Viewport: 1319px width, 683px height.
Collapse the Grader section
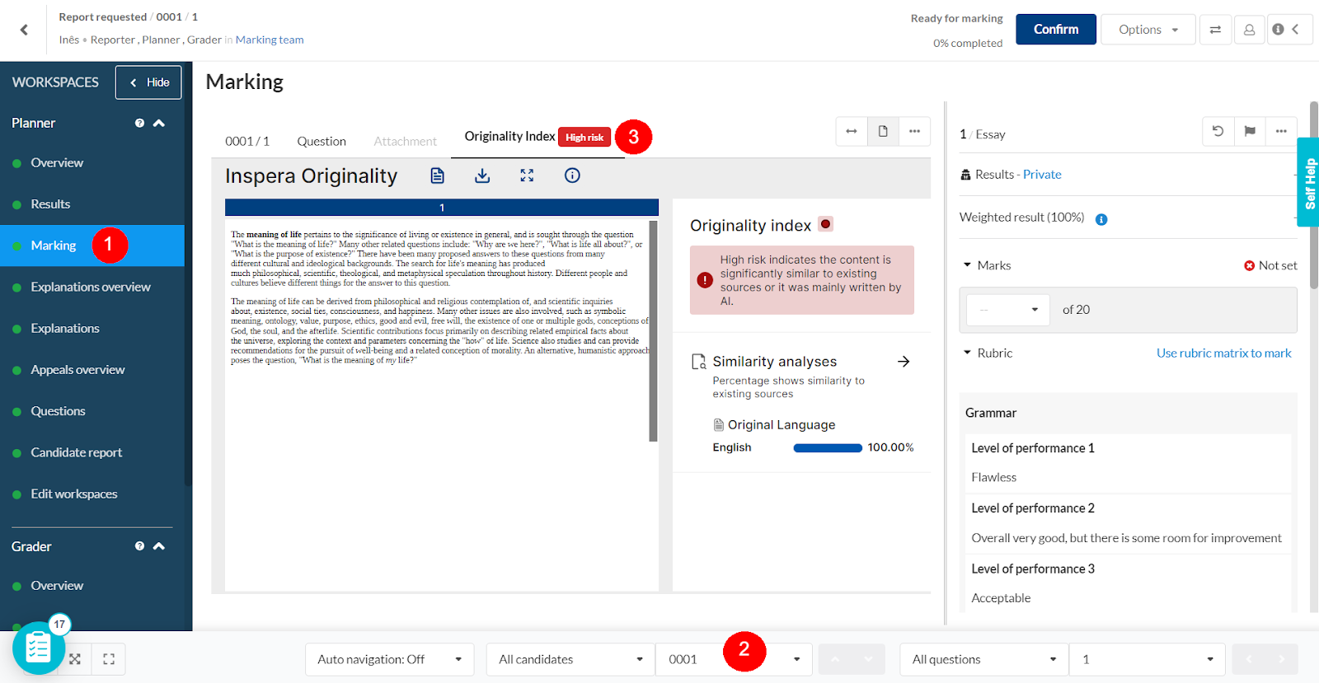(x=159, y=546)
